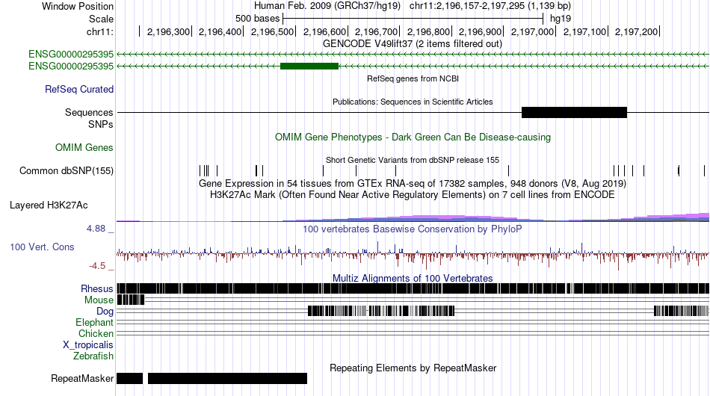
Task: Select the Zebrafish alignment row label
Action: click(93, 356)
